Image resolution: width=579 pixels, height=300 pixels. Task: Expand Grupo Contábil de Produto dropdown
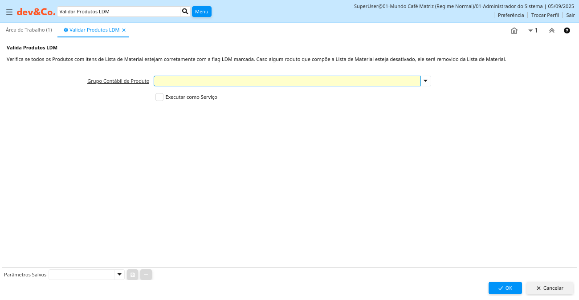[426, 81]
